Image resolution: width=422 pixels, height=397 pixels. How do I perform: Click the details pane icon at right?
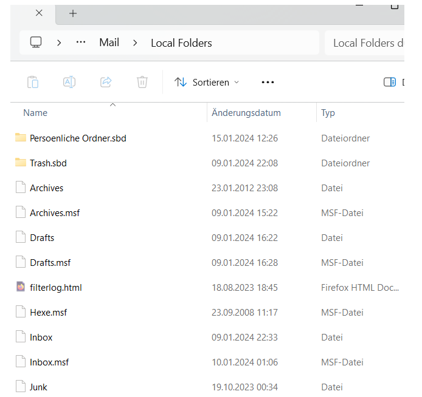pos(390,82)
